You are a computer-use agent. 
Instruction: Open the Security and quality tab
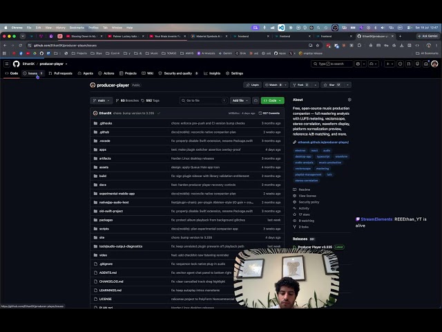178,73
